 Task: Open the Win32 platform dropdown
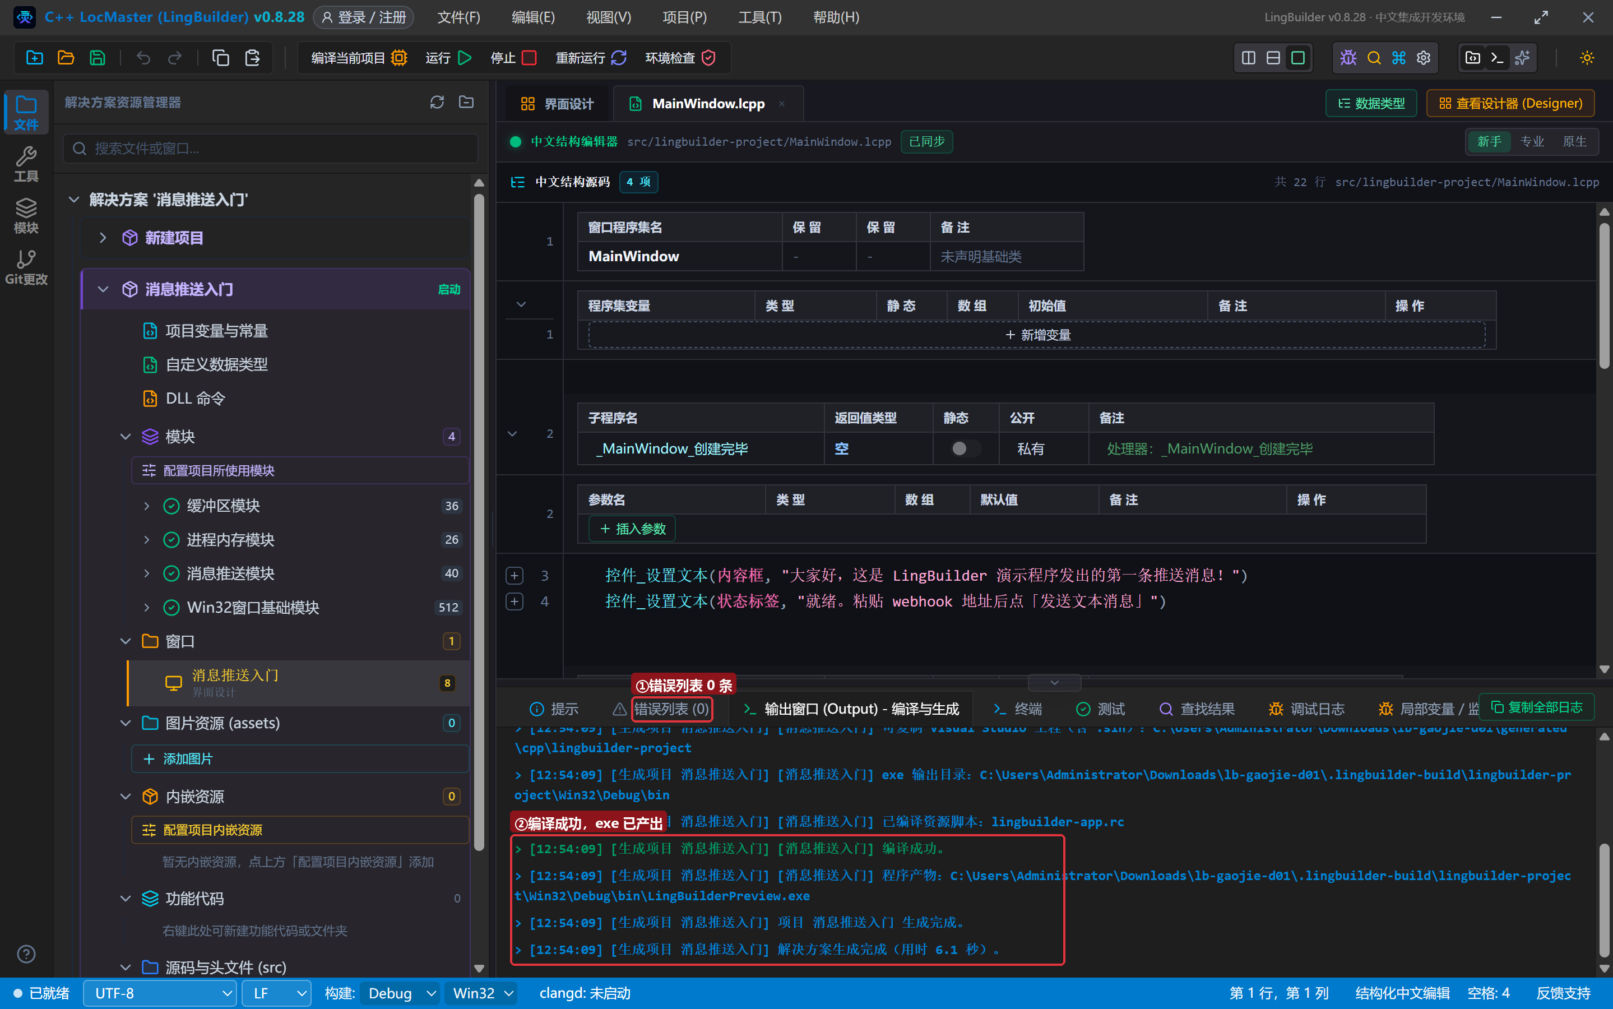[x=481, y=993]
